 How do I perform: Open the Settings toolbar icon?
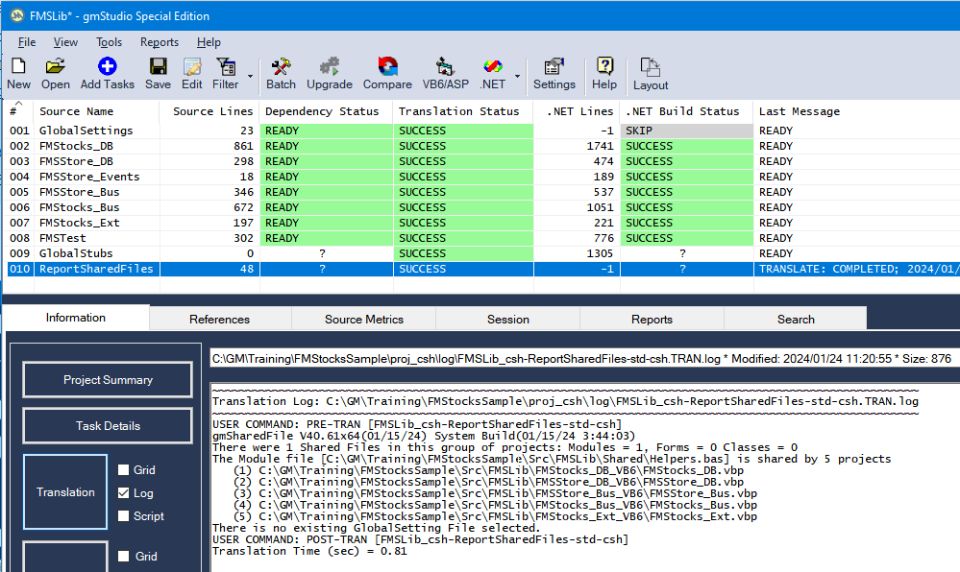(x=554, y=67)
